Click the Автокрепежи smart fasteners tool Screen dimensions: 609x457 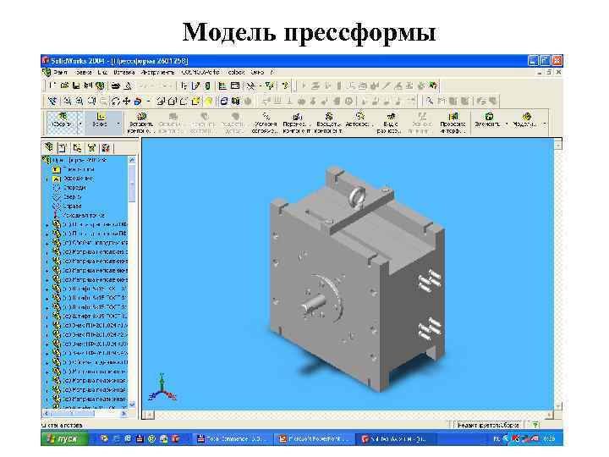click(359, 120)
